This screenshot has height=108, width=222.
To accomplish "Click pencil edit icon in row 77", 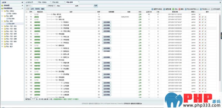I will click(203, 19).
